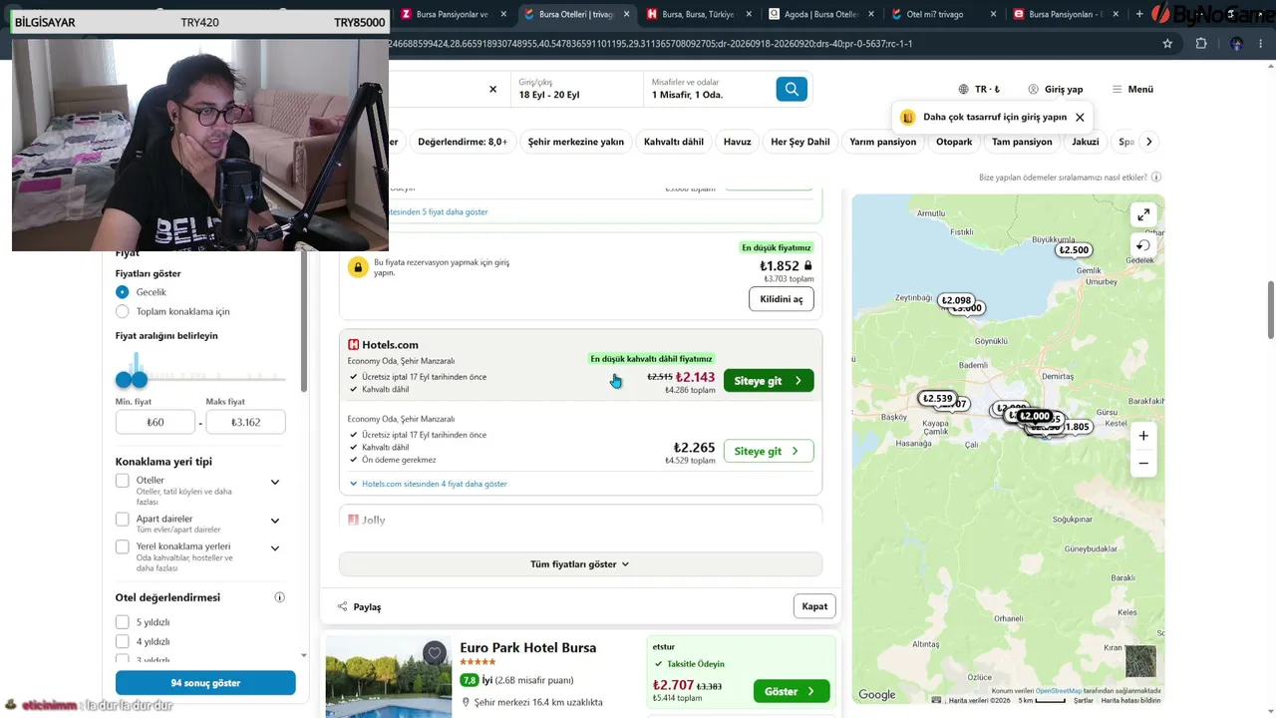The height and width of the screenshot is (718, 1276).
Task: Select the ₺2.000 highlighted map marker
Action: 1035,416
